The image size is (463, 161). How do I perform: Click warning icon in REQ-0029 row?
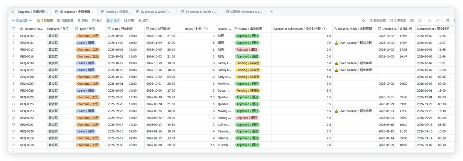[x=336, y=70]
